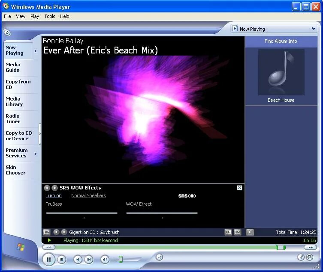
Task: Collapse the taskbar sidebar handle
Action: [x=40, y=134]
